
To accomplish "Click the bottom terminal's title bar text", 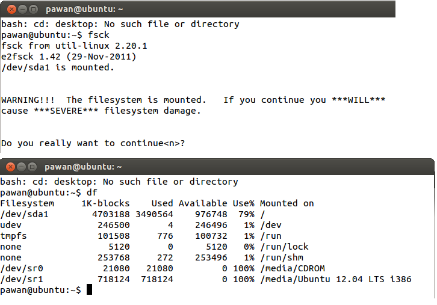I will 84,167.
